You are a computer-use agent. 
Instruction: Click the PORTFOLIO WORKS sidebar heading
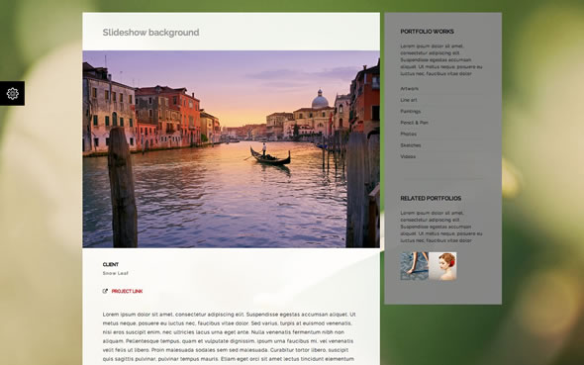pyautogui.click(x=427, y=32)
